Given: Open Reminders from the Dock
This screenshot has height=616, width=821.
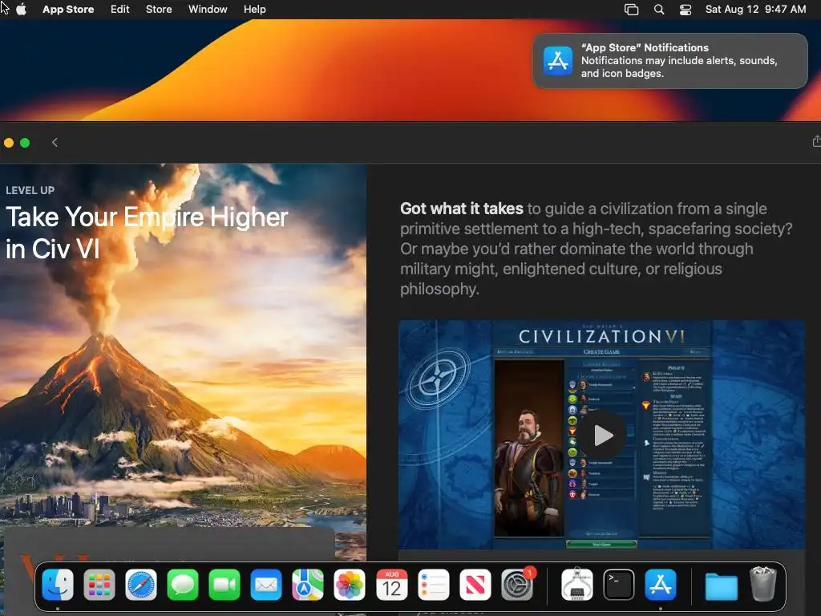Looking at the screenshot, I should click(x=434, y=585).
